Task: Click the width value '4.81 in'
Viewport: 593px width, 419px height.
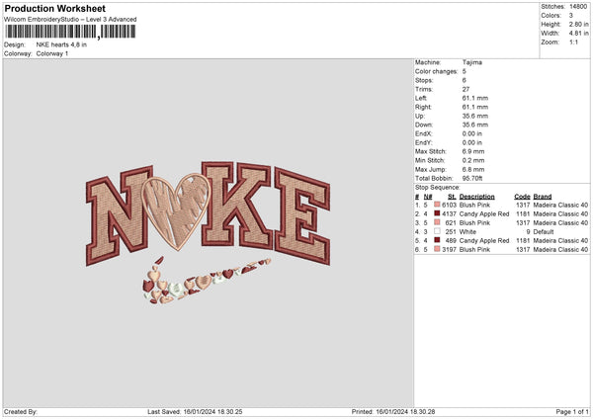Action: [578, 34]
